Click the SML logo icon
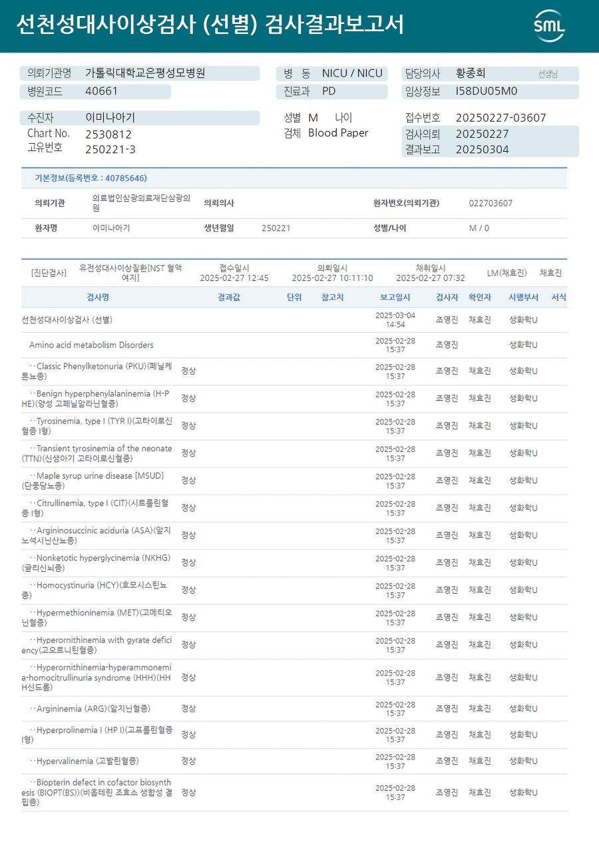 pyautogui.click(x=550, y=26)
